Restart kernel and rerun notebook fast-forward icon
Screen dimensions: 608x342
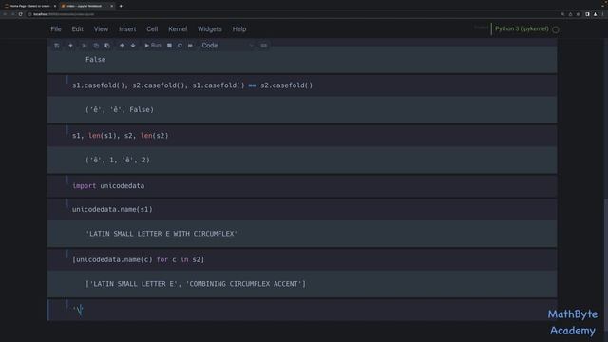(190, 46)
